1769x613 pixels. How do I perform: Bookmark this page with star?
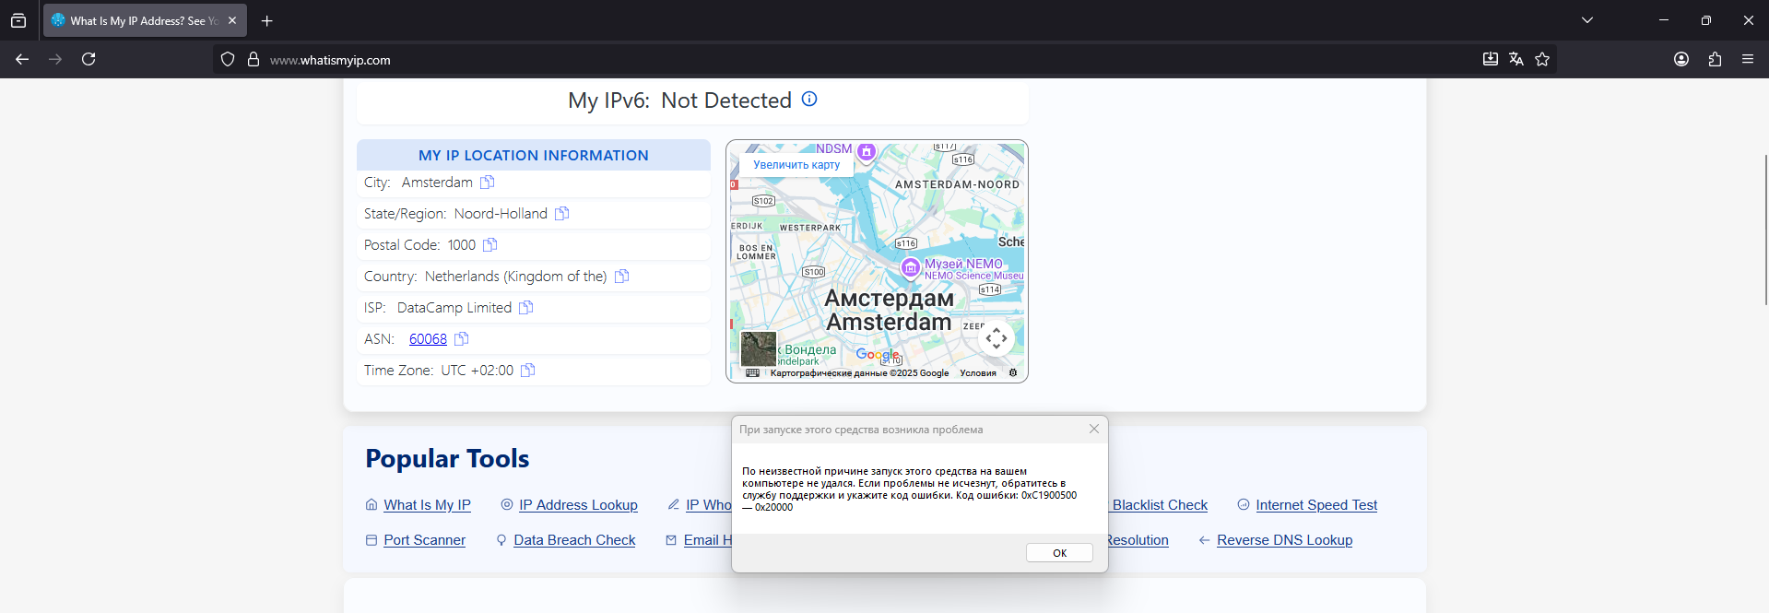[1542, 59]
